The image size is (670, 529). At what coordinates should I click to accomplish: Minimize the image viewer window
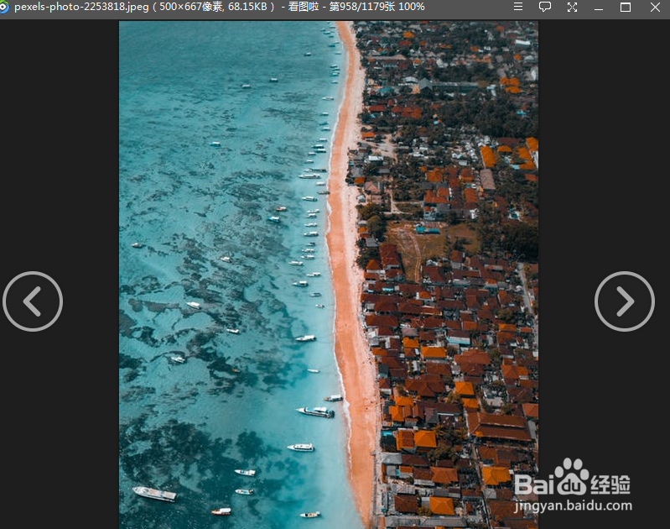599,8
